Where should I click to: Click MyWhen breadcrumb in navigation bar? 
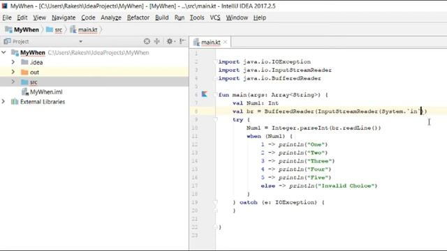[x=22, y=29]
